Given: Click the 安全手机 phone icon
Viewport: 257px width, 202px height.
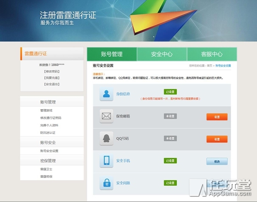Looking at the screenshot, I should pyautogui.click(x=106, y=160).
